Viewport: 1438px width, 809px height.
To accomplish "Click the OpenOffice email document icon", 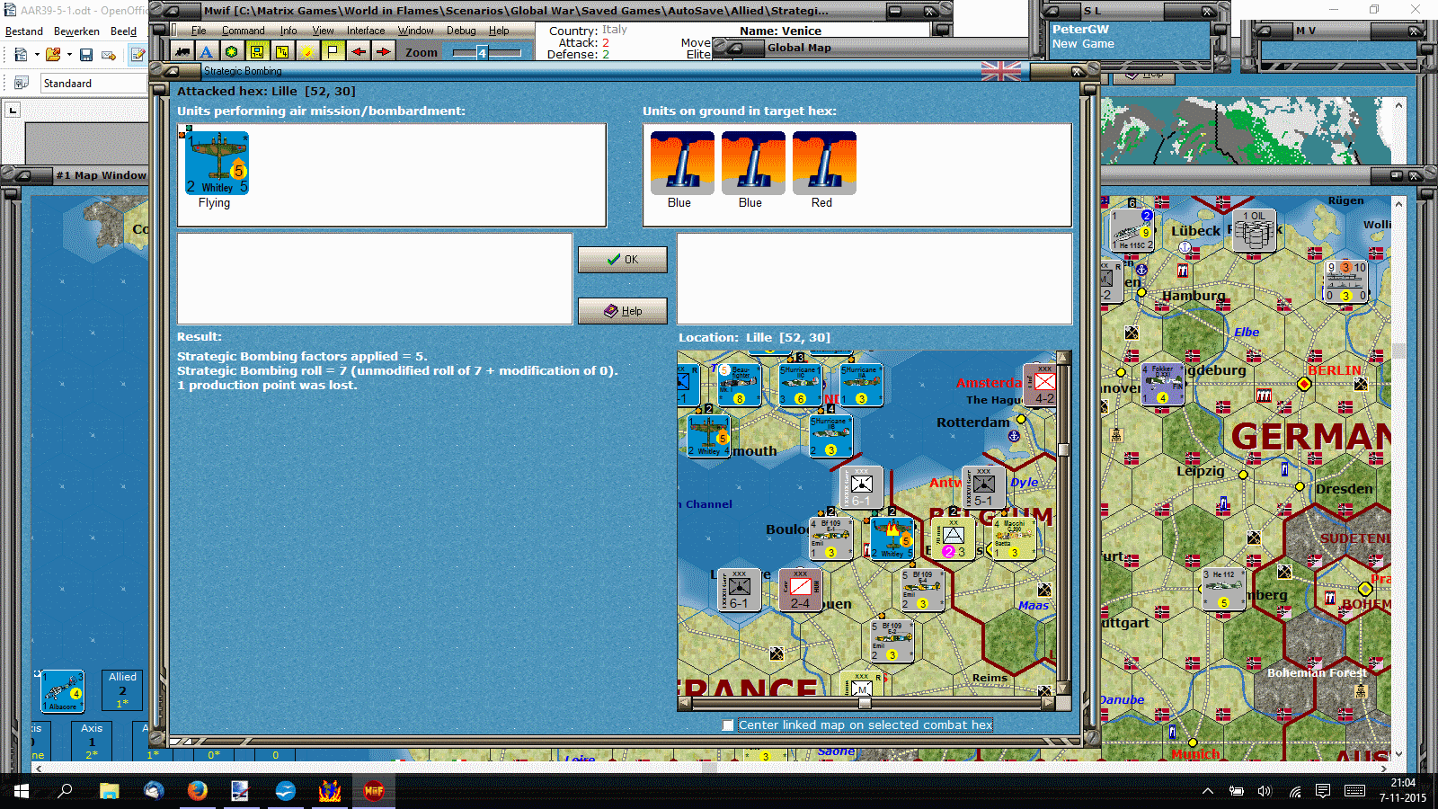I will click(109, 55).
